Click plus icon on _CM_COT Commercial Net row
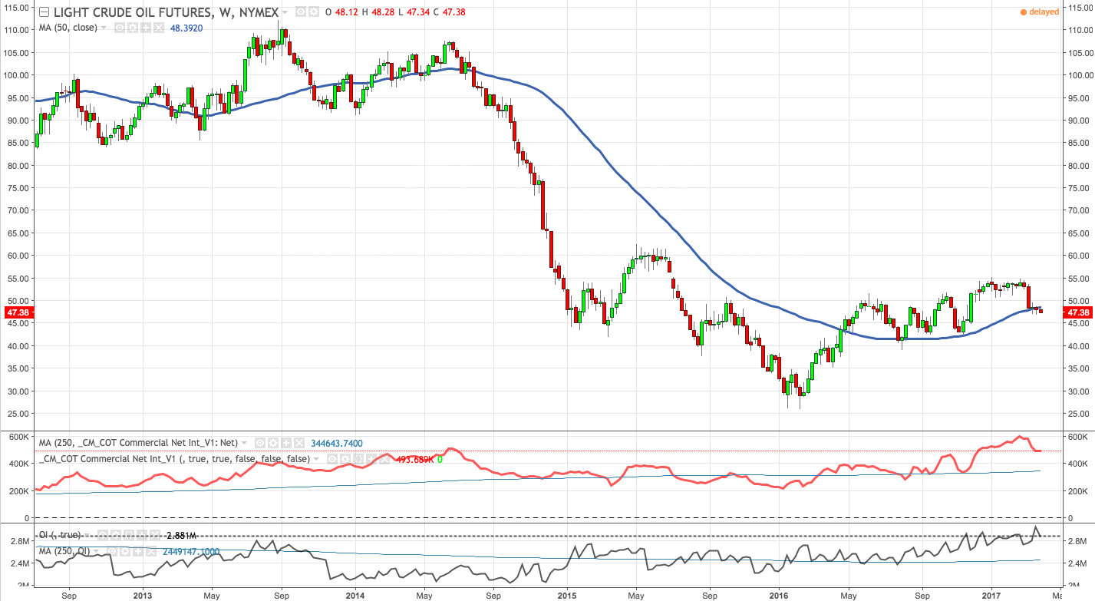Screen dimensions: 1095x601 point(371,458)
